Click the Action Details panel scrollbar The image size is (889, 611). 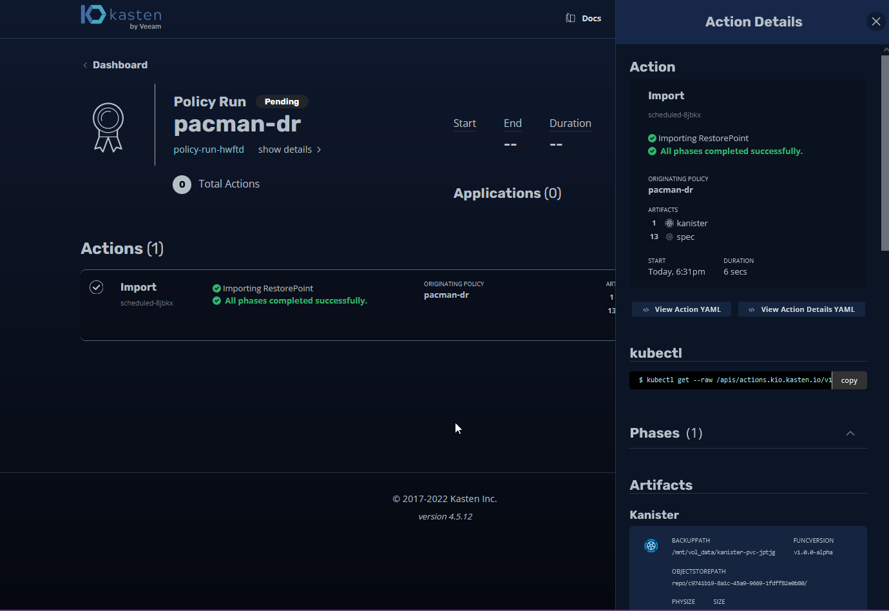tap(884, 153)
